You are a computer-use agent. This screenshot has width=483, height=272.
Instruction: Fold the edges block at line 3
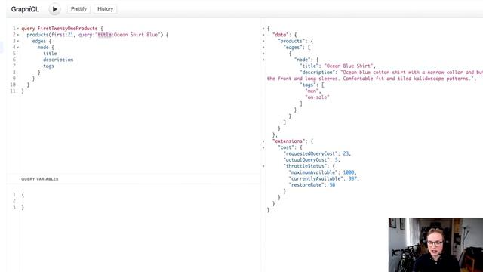coord(18,41)
